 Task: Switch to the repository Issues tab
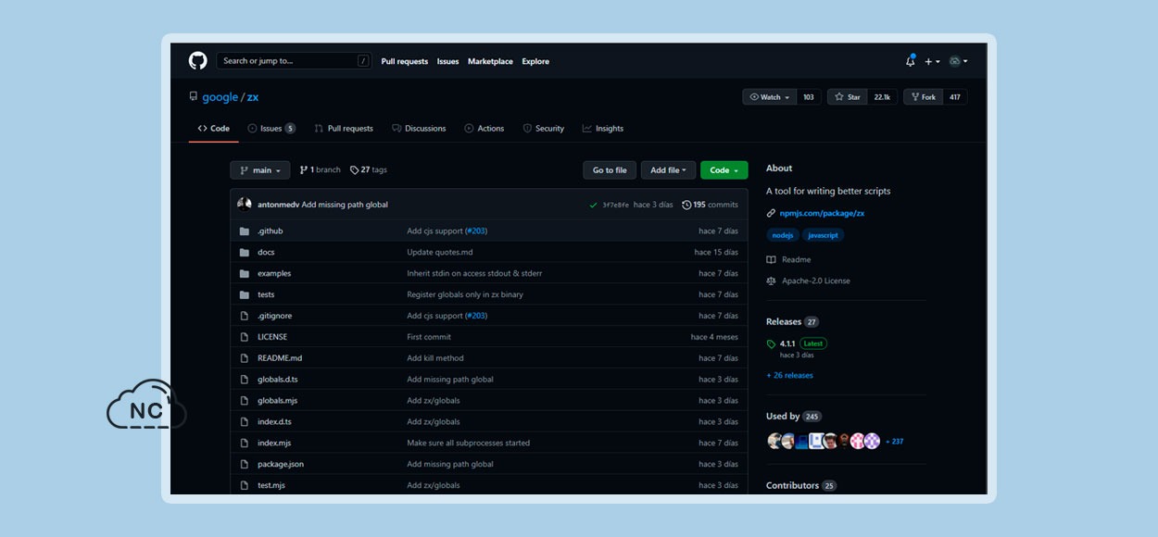(x=271, y=129)
